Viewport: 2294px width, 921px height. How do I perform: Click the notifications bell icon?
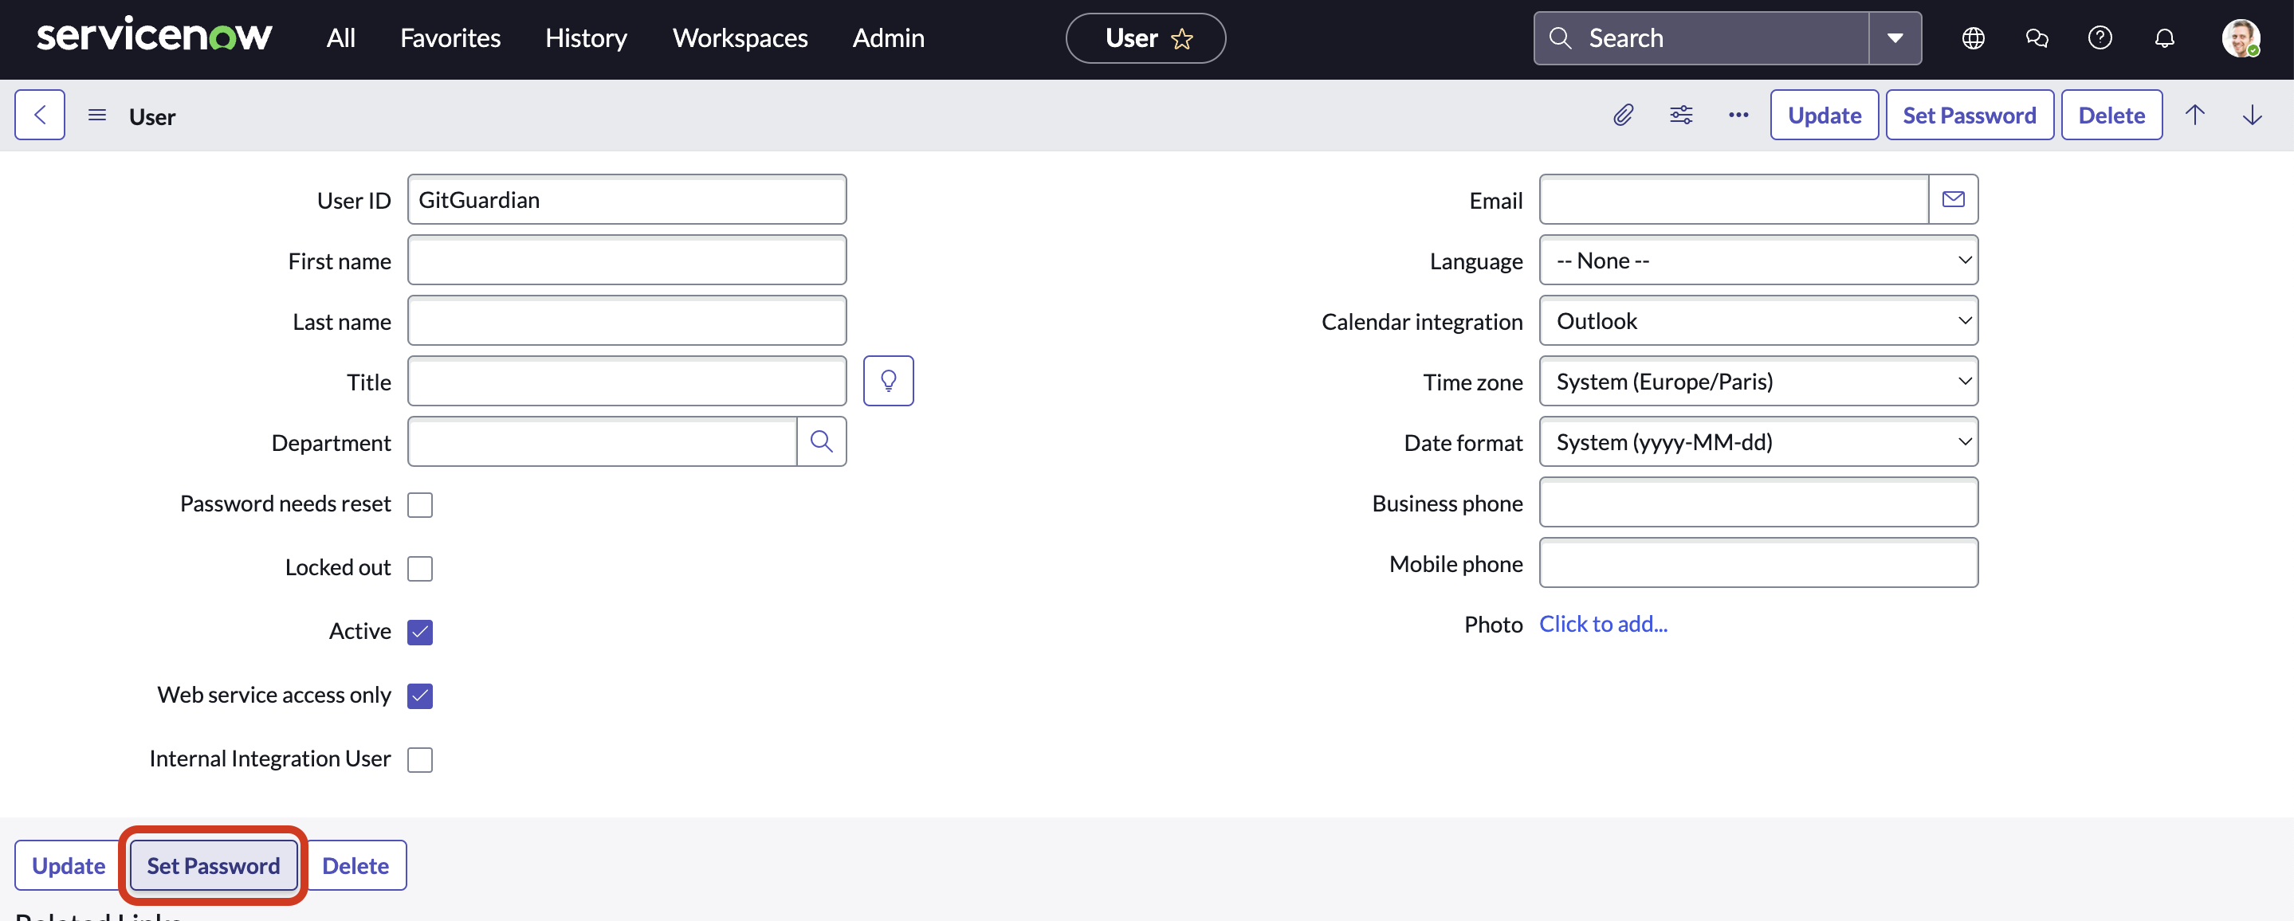pyautogui.click(x=2164, y=38)
